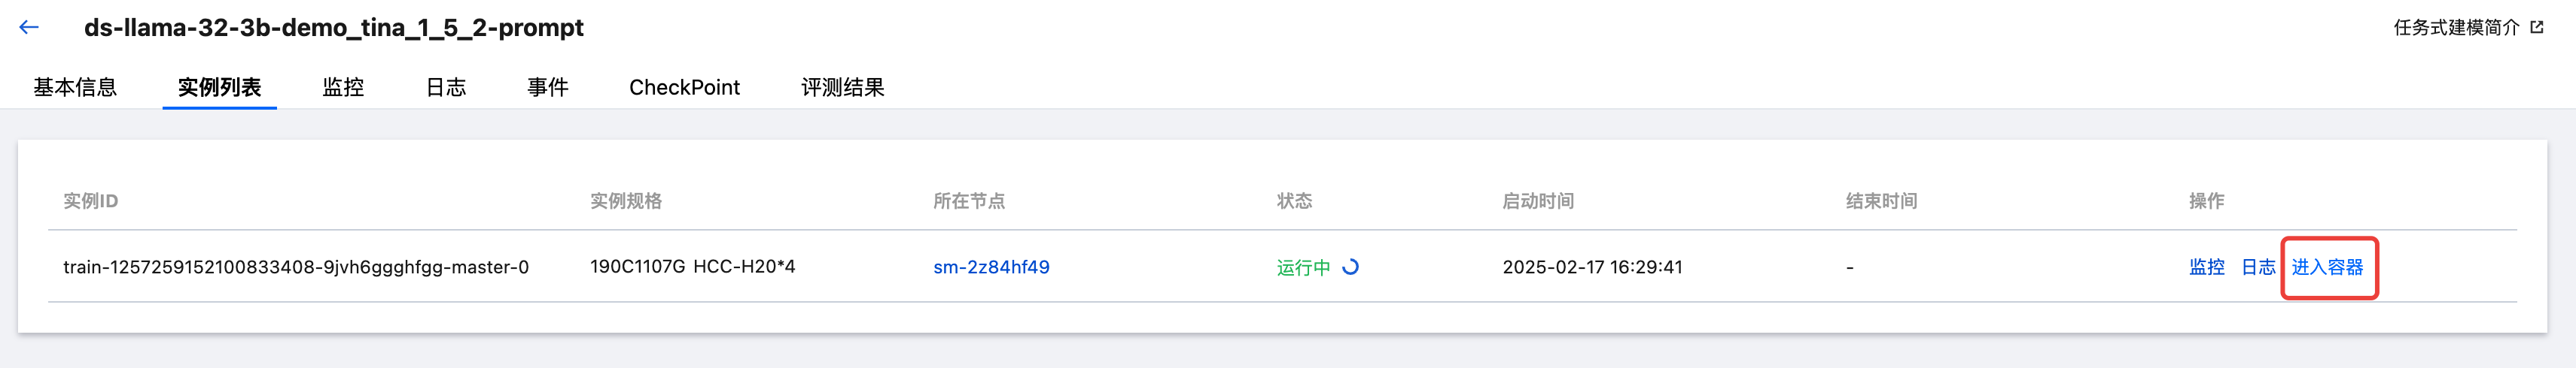This screenshot has width=2576, height=368.
Task: Open the external link icon beside 任务式建模简介
Action: click(x=2536, y=27)
